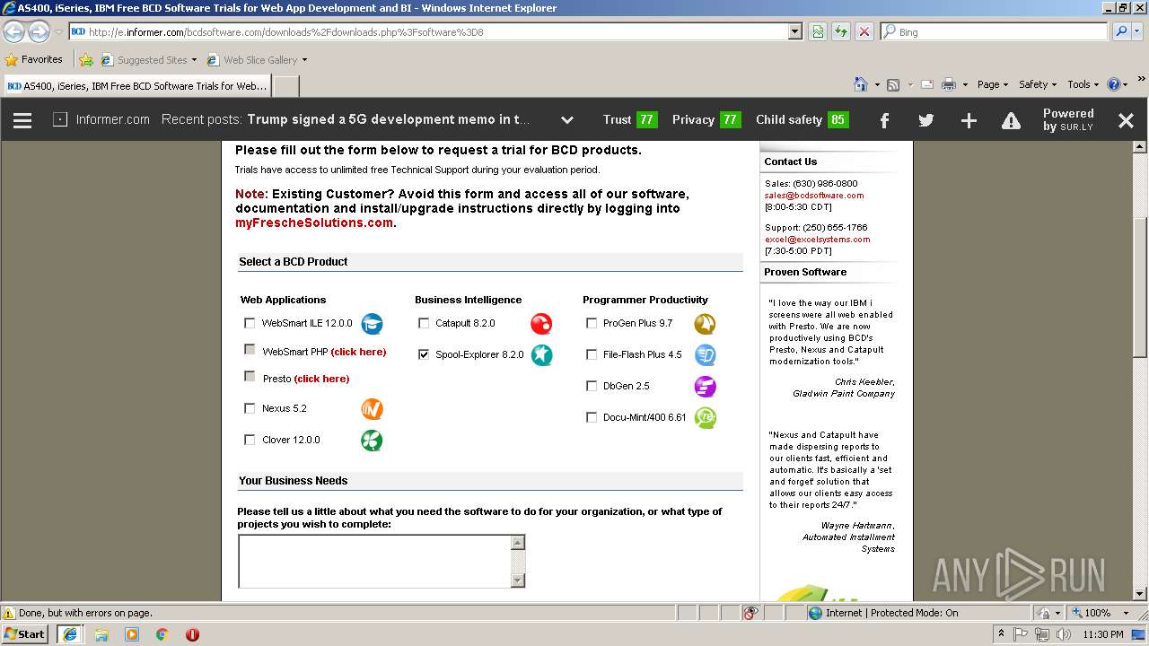
Task: Click the warning triangle report icon
Action: (1011, 120)
